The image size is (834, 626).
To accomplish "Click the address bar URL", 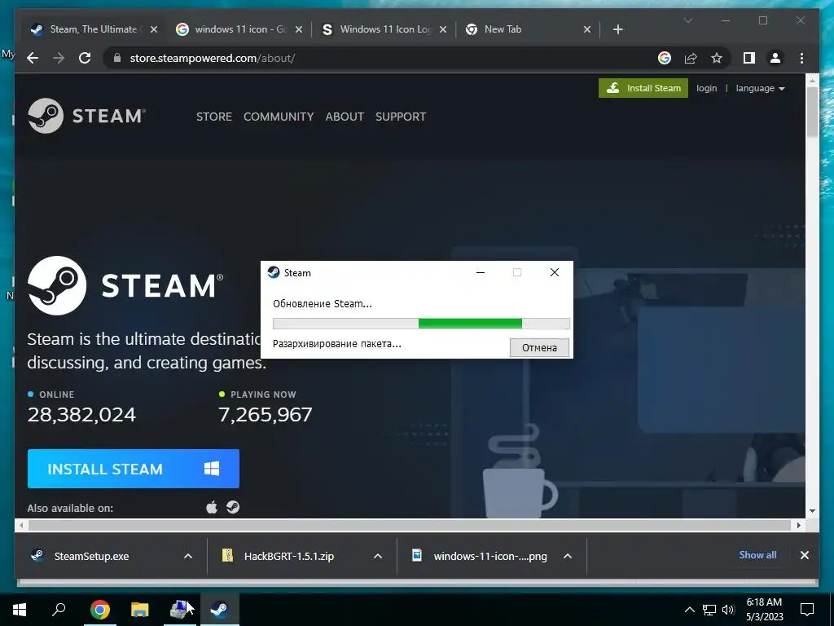I will pos(213,58).
